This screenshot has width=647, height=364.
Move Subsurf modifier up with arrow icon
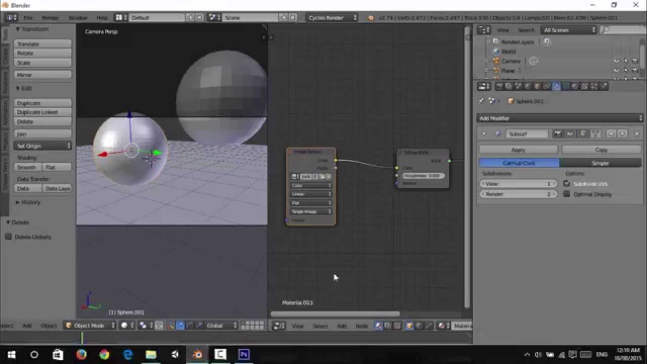pyautogui.click(x=611, y=133)
